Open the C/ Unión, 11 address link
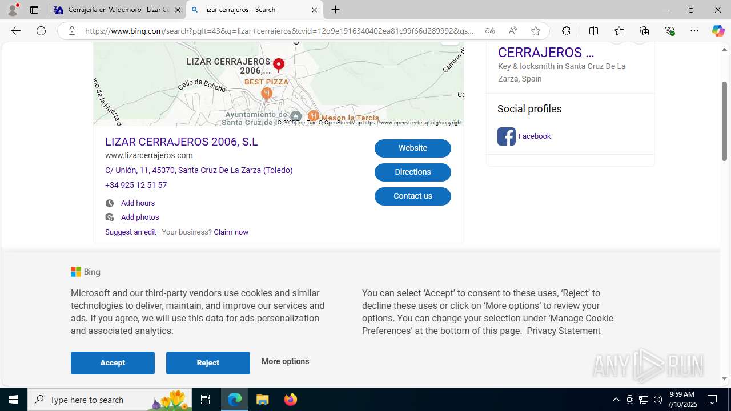This screenshot has width=731, height=411. 199,170
